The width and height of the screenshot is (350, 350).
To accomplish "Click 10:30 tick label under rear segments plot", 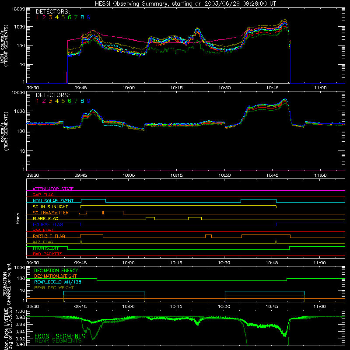I will pos(224,175).
